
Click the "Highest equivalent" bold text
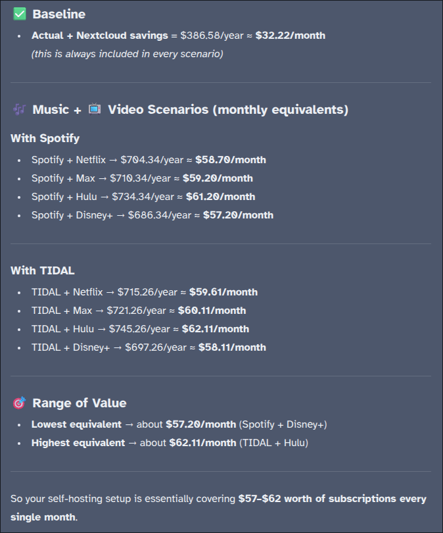(x=78, y=443)
